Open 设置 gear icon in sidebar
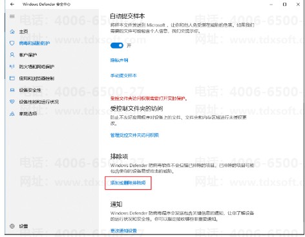 coord(12,226)
